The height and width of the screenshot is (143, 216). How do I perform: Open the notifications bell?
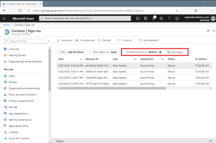pyautogui.click(x=154, y=18)
